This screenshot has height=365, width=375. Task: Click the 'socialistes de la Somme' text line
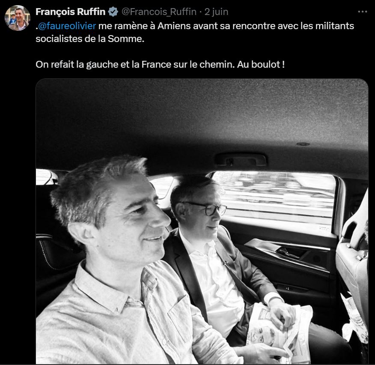[x=90, y=39]
